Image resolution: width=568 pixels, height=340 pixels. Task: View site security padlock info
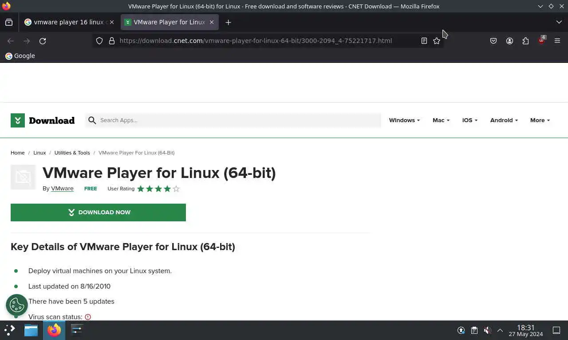tap(112, 41)
